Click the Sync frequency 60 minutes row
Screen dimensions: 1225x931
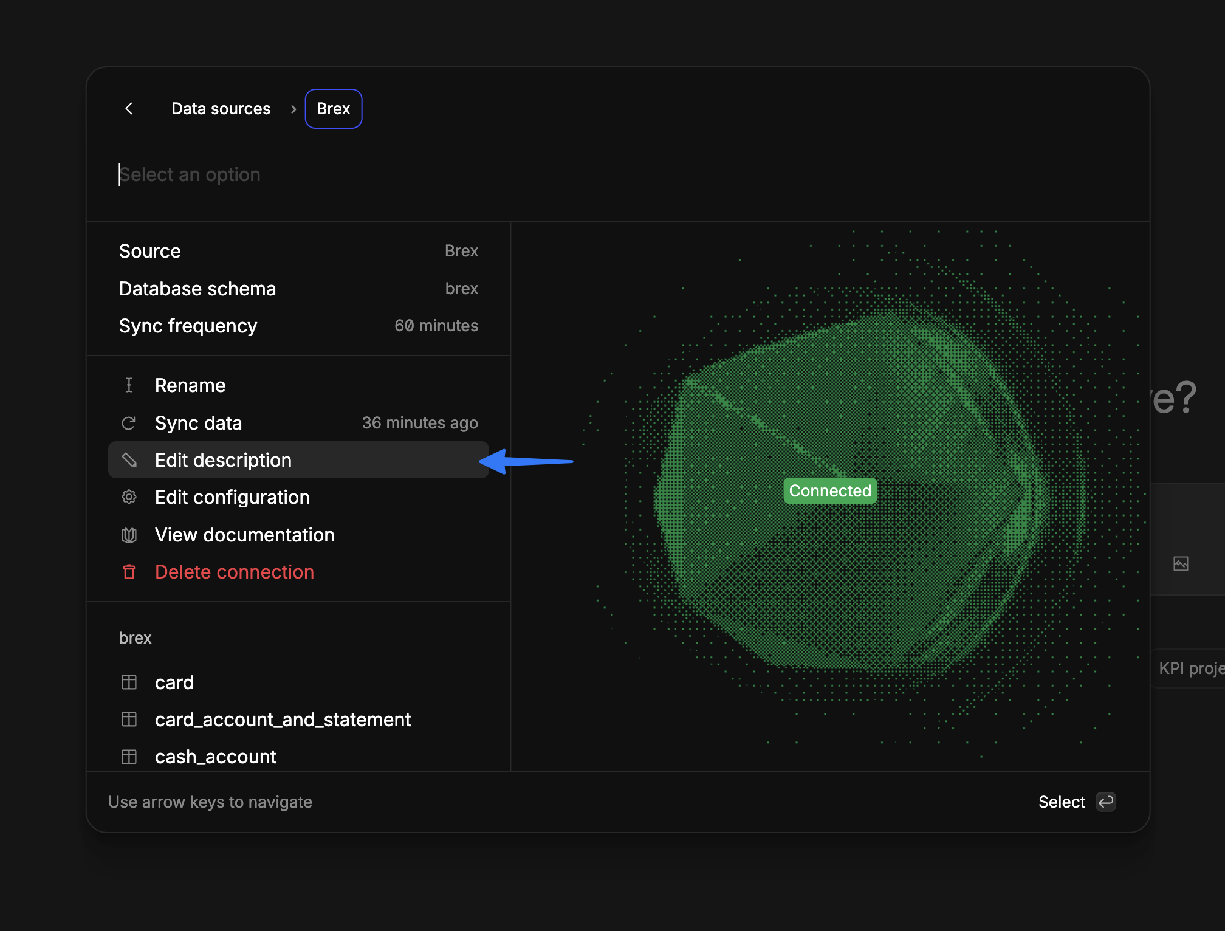point(298,326)
